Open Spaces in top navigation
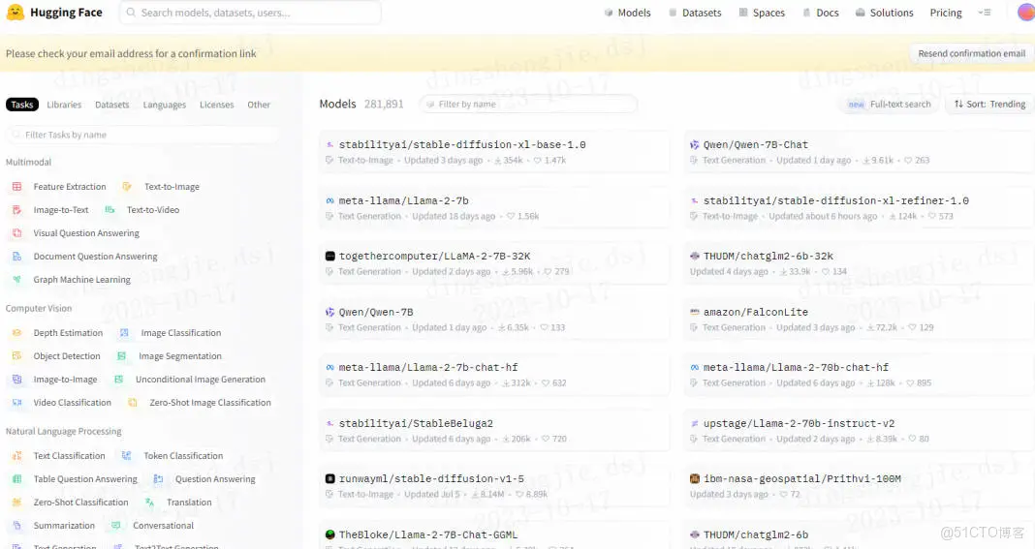 pyautogui.click(x=762, y=13)
